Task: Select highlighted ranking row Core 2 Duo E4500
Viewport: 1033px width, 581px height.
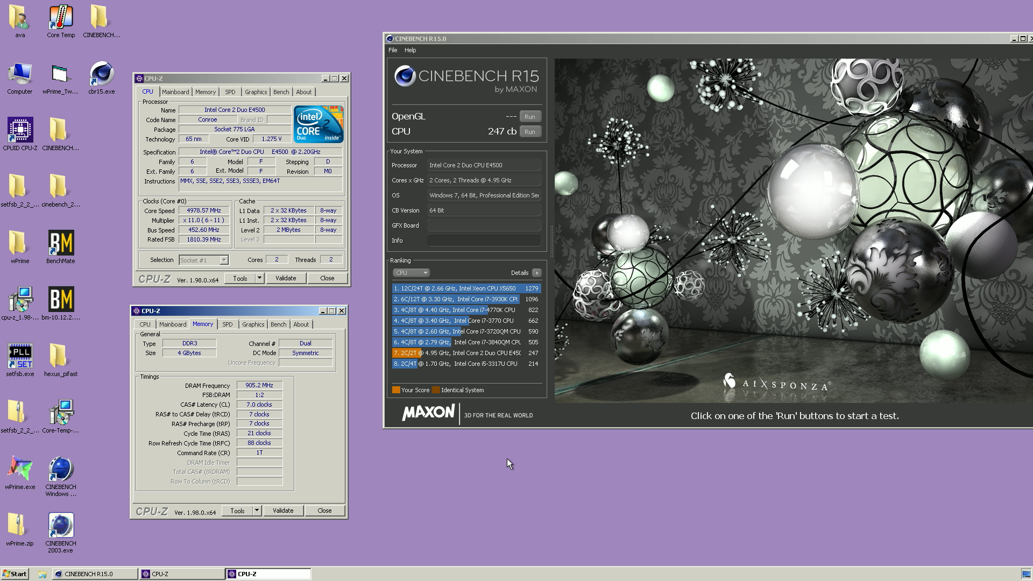Action: [466, 353]
